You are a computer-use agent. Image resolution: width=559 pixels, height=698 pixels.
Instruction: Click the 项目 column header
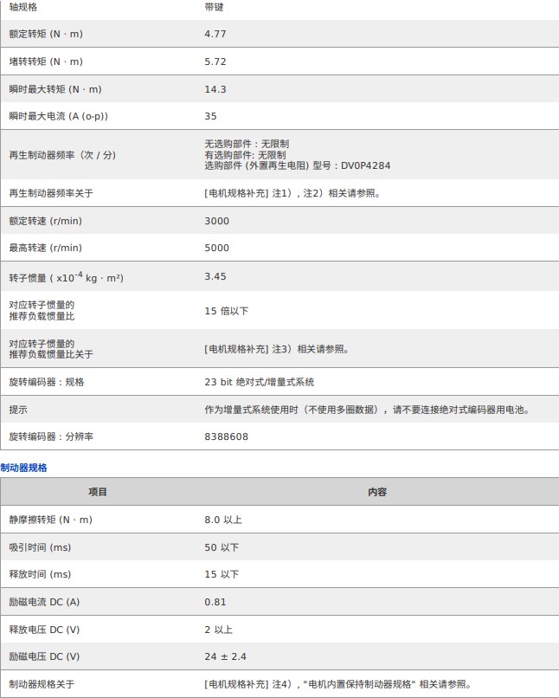pos(98,492)
